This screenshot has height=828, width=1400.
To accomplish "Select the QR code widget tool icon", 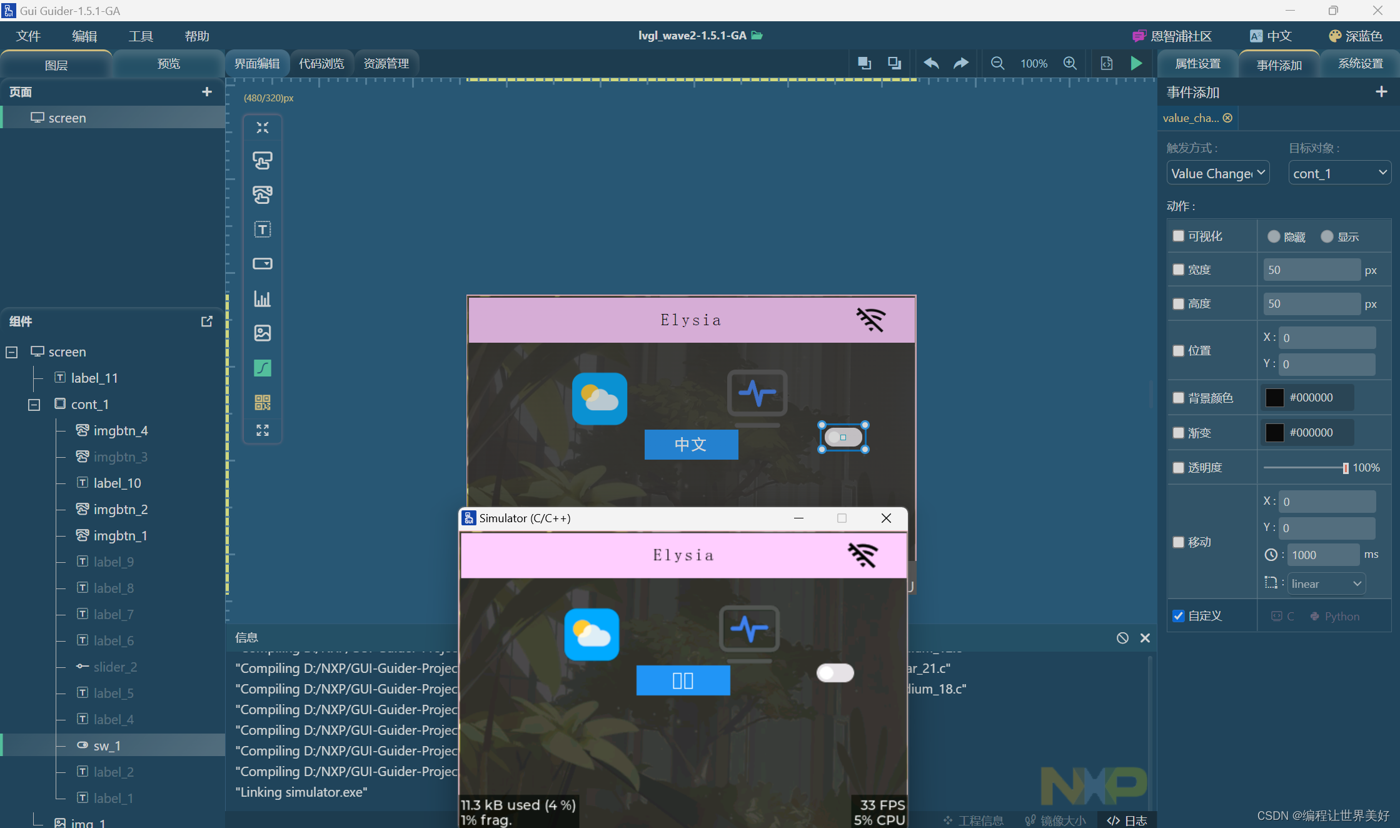I will (263, 402).
